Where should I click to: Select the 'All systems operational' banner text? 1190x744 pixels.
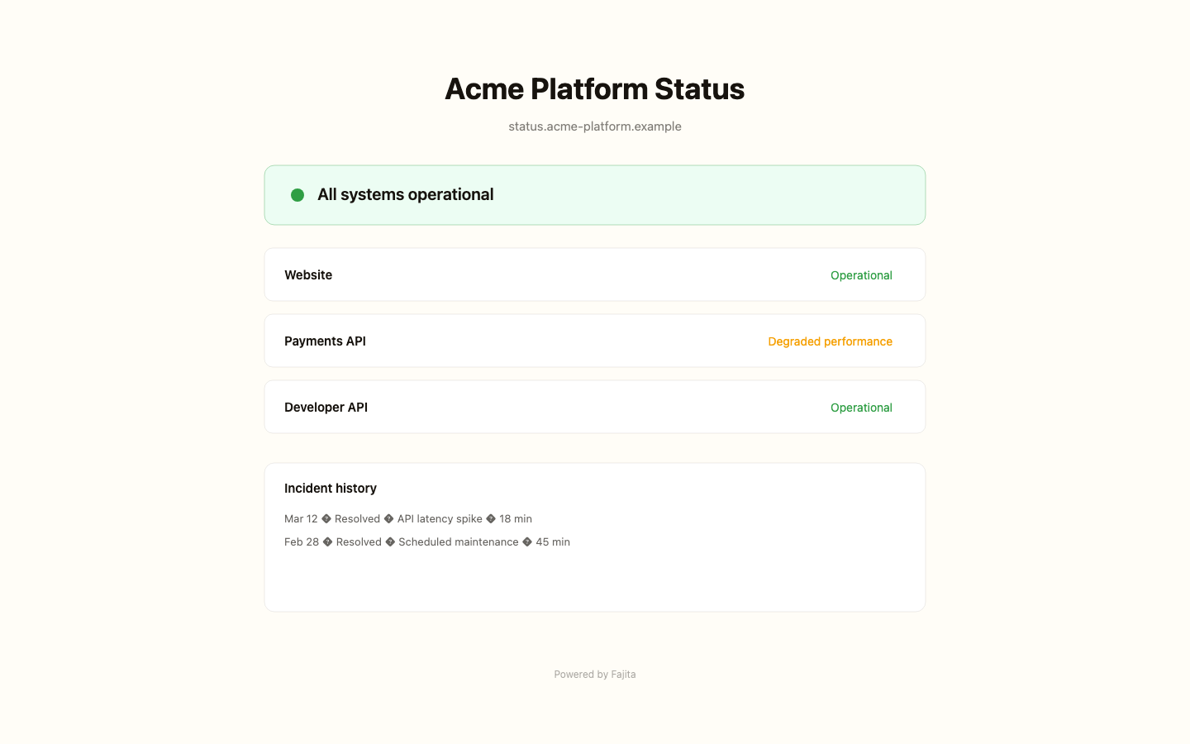(405, 195)
